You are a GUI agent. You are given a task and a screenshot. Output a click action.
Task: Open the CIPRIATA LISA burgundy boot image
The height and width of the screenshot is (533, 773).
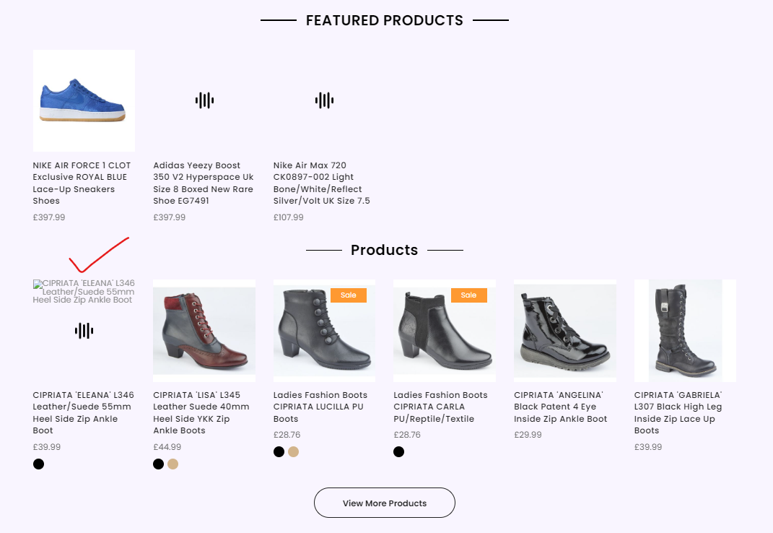(x=204, y=331)
